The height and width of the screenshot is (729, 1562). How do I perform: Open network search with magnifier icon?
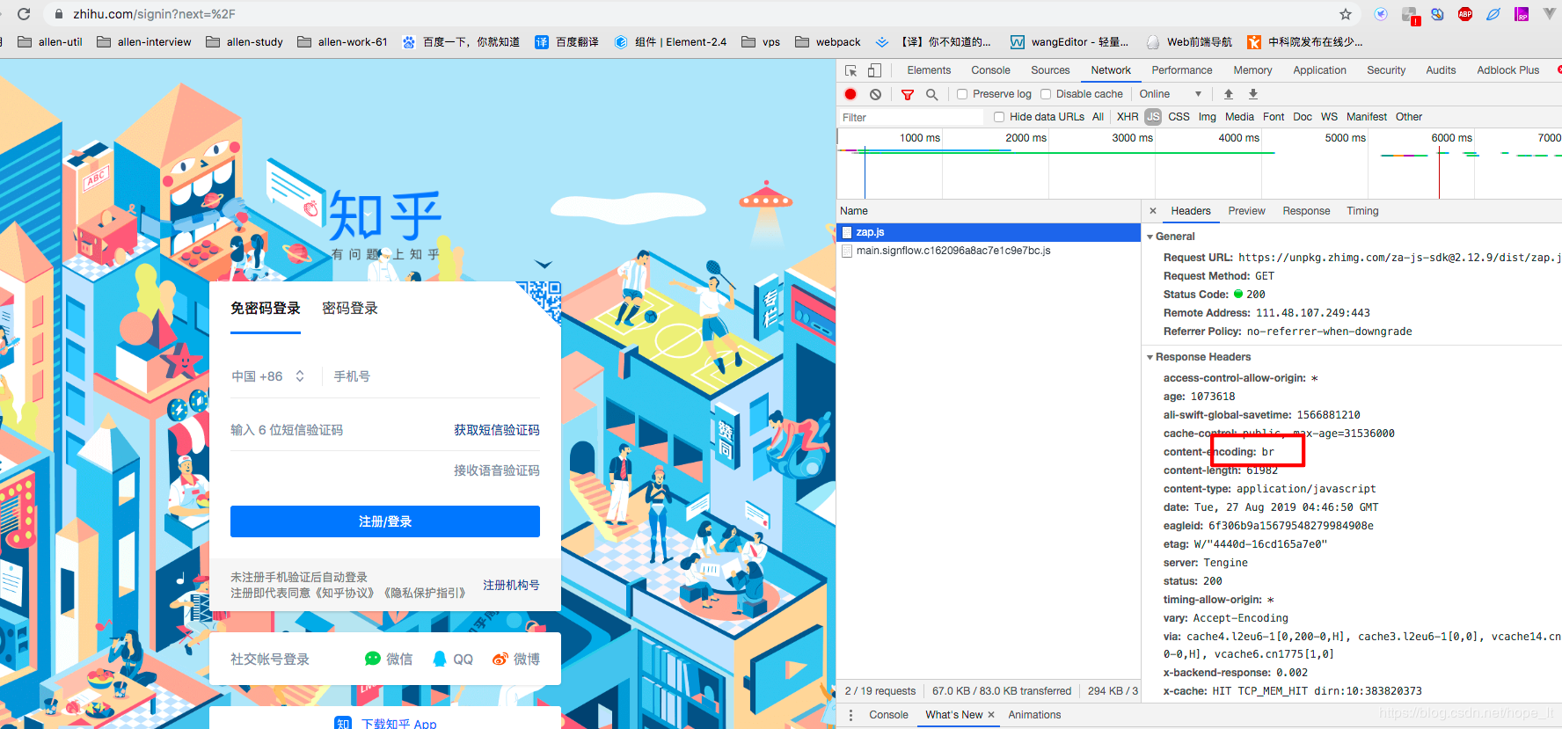[x=932, y=94]
